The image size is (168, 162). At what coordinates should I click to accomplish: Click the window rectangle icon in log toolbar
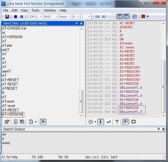pyautogui.click(x=133, y=122)
